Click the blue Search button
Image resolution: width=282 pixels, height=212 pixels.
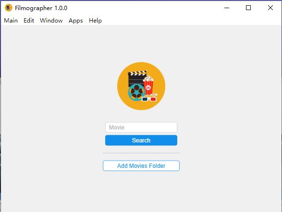point(141,141)
